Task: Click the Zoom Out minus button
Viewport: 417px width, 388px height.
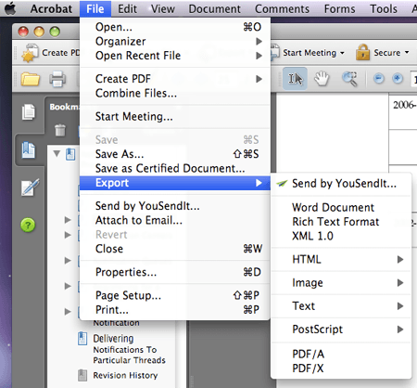Action: click(379, 78)
